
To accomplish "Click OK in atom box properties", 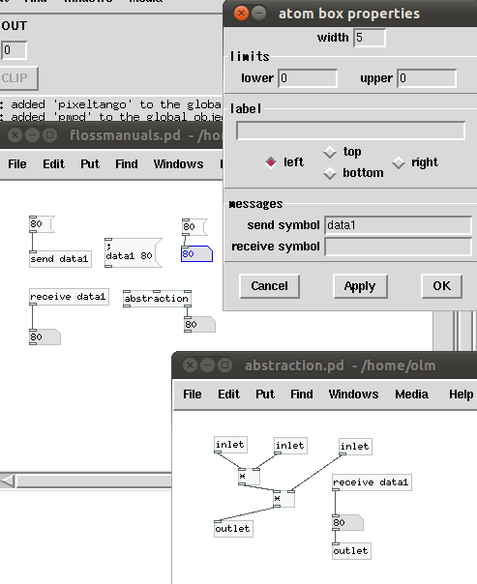I will (441, 286).
